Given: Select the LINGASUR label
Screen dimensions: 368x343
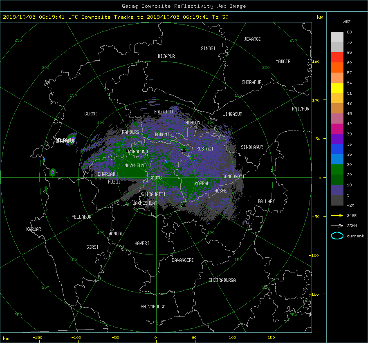Looking at the screenshot, I should (x=232, y=114).
